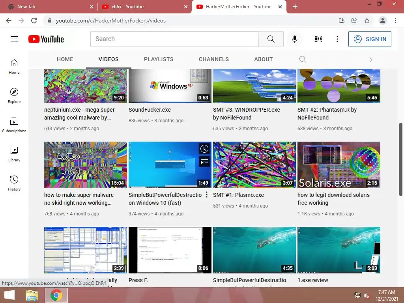The width and height of the screenshot is (404, 303).
Task: Open Windows Start menu
Action: click(x=9, y=295)
